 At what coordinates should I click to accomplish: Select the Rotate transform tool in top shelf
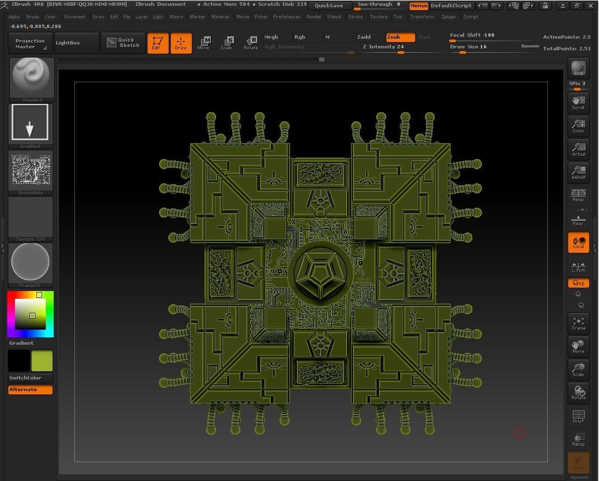(250, 43)
